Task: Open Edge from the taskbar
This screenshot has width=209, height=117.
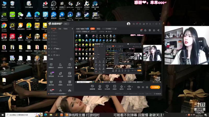Action: coord(45,115)
